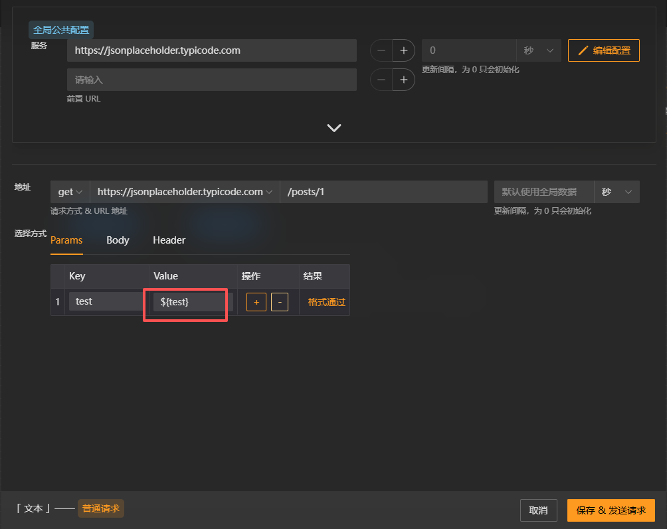Click the 格式通过 result text

[x=326, y=302]
